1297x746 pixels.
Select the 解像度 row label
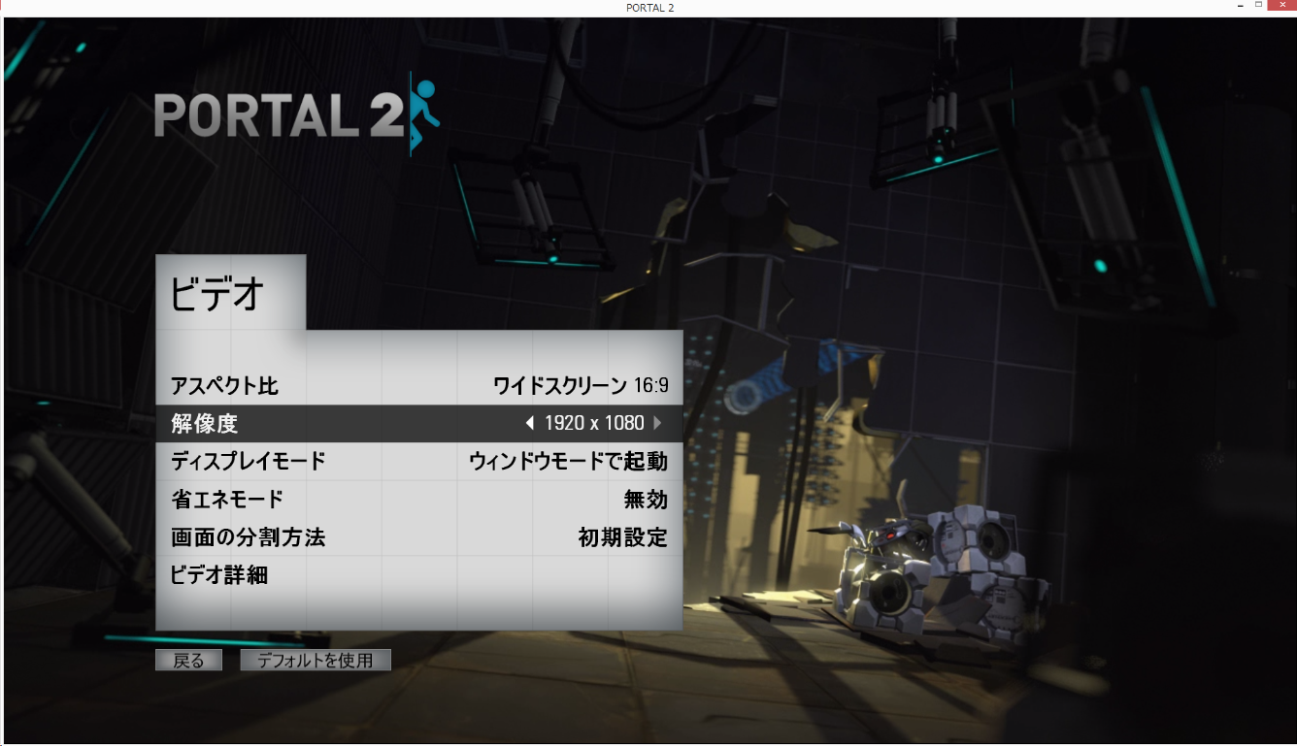click(204, 424)
